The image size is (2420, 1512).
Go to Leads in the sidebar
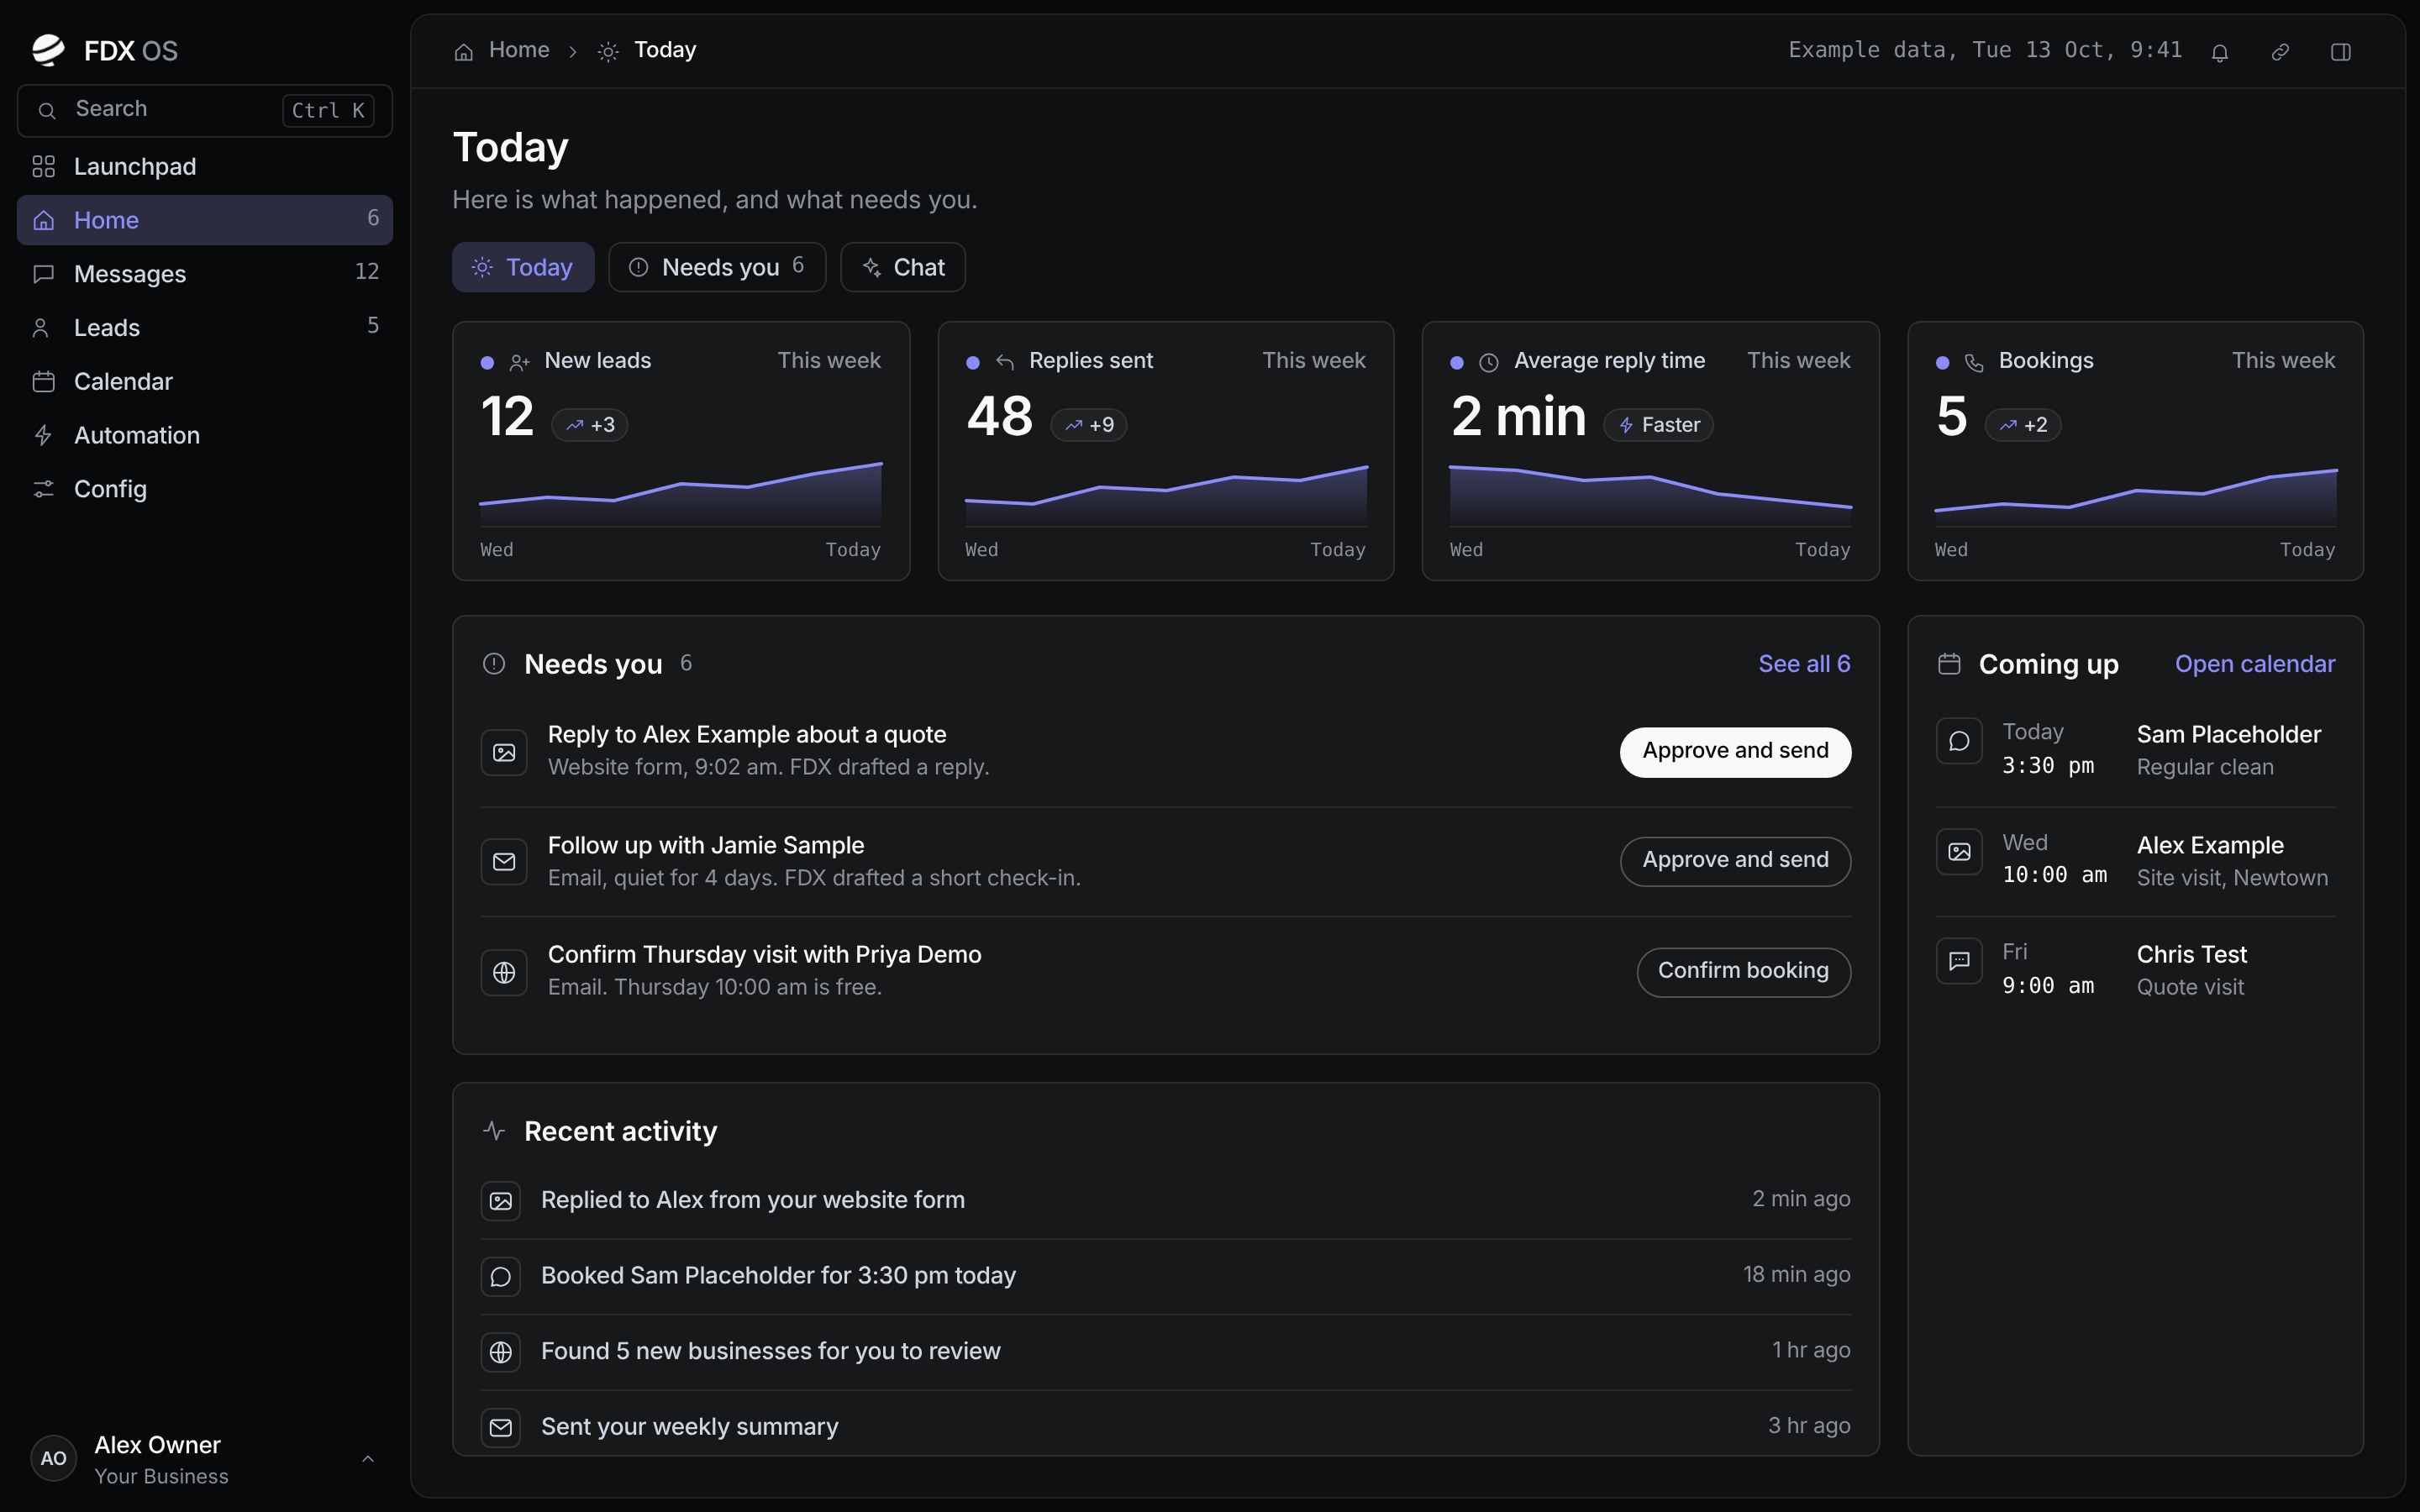tap(205, 327)
